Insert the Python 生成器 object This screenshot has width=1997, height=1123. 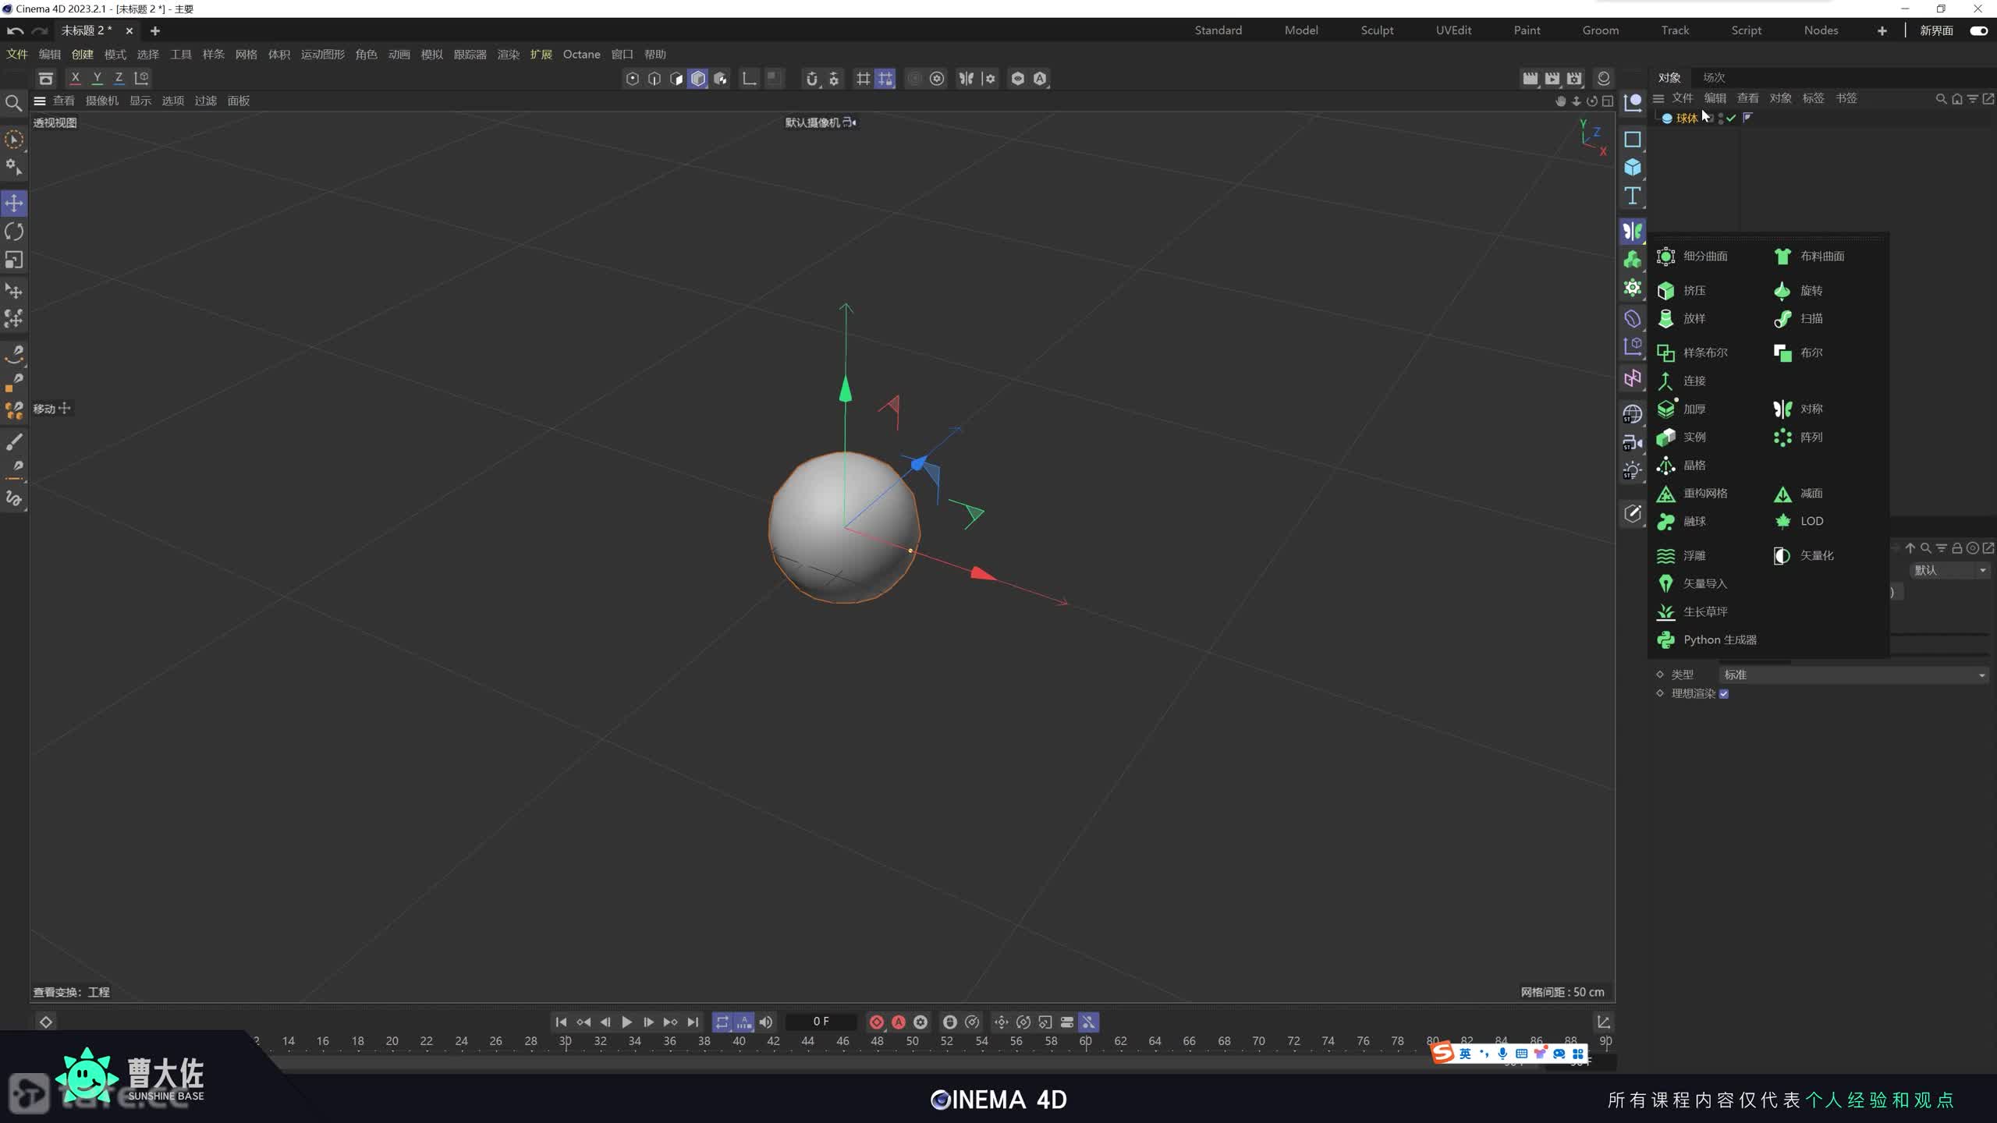pos(1719,639)
